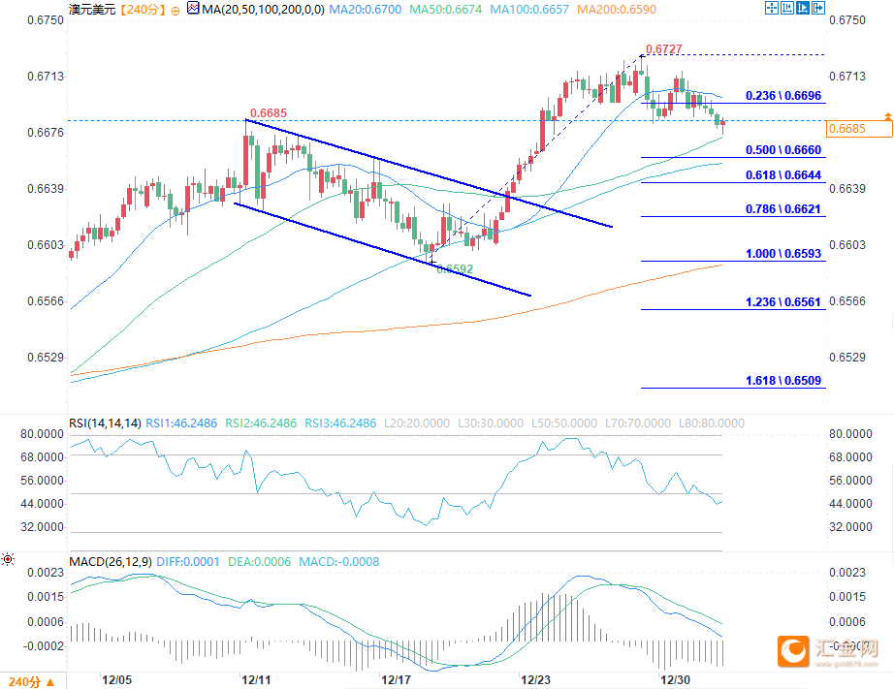This screenshot has height=689, width=894.
Task: Click the upper descending channel trendline
Action: 429,173
